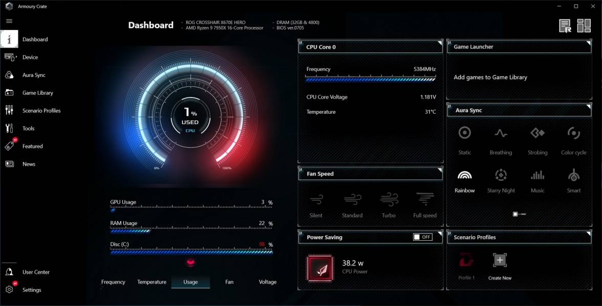Viewport: 602px width, 306px height.
Task: Select the Static lighting effect icon
Action: click(464, 133)
